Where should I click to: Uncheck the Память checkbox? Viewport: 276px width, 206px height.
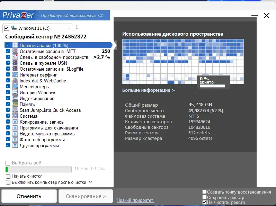(x=8, y=104)
